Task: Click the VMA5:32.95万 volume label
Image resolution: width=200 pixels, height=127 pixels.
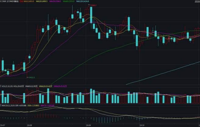Action: point(31,86)
